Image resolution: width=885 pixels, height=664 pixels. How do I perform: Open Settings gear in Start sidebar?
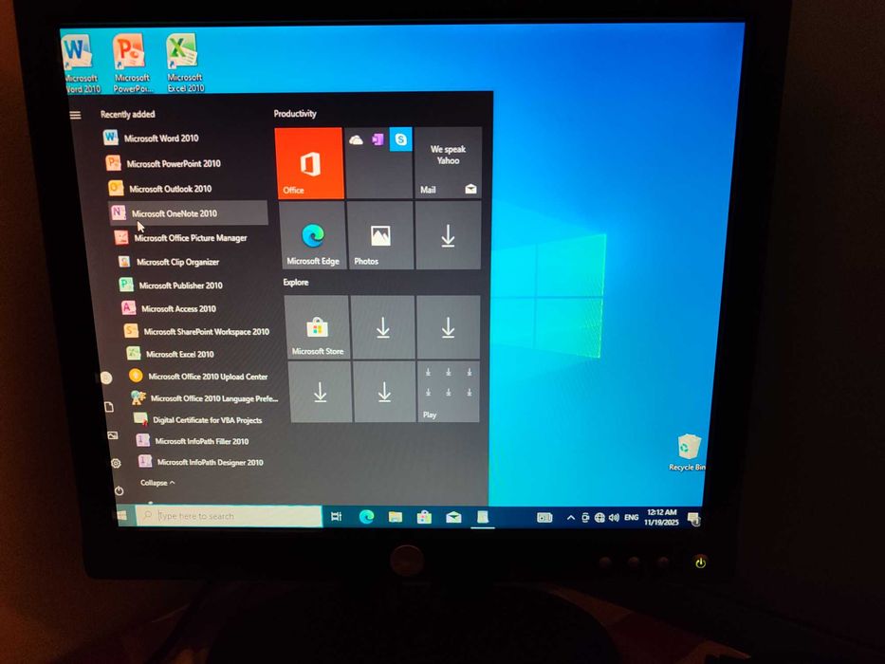click(x=116, y=463)
